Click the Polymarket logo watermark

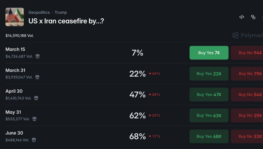[247, 35]
